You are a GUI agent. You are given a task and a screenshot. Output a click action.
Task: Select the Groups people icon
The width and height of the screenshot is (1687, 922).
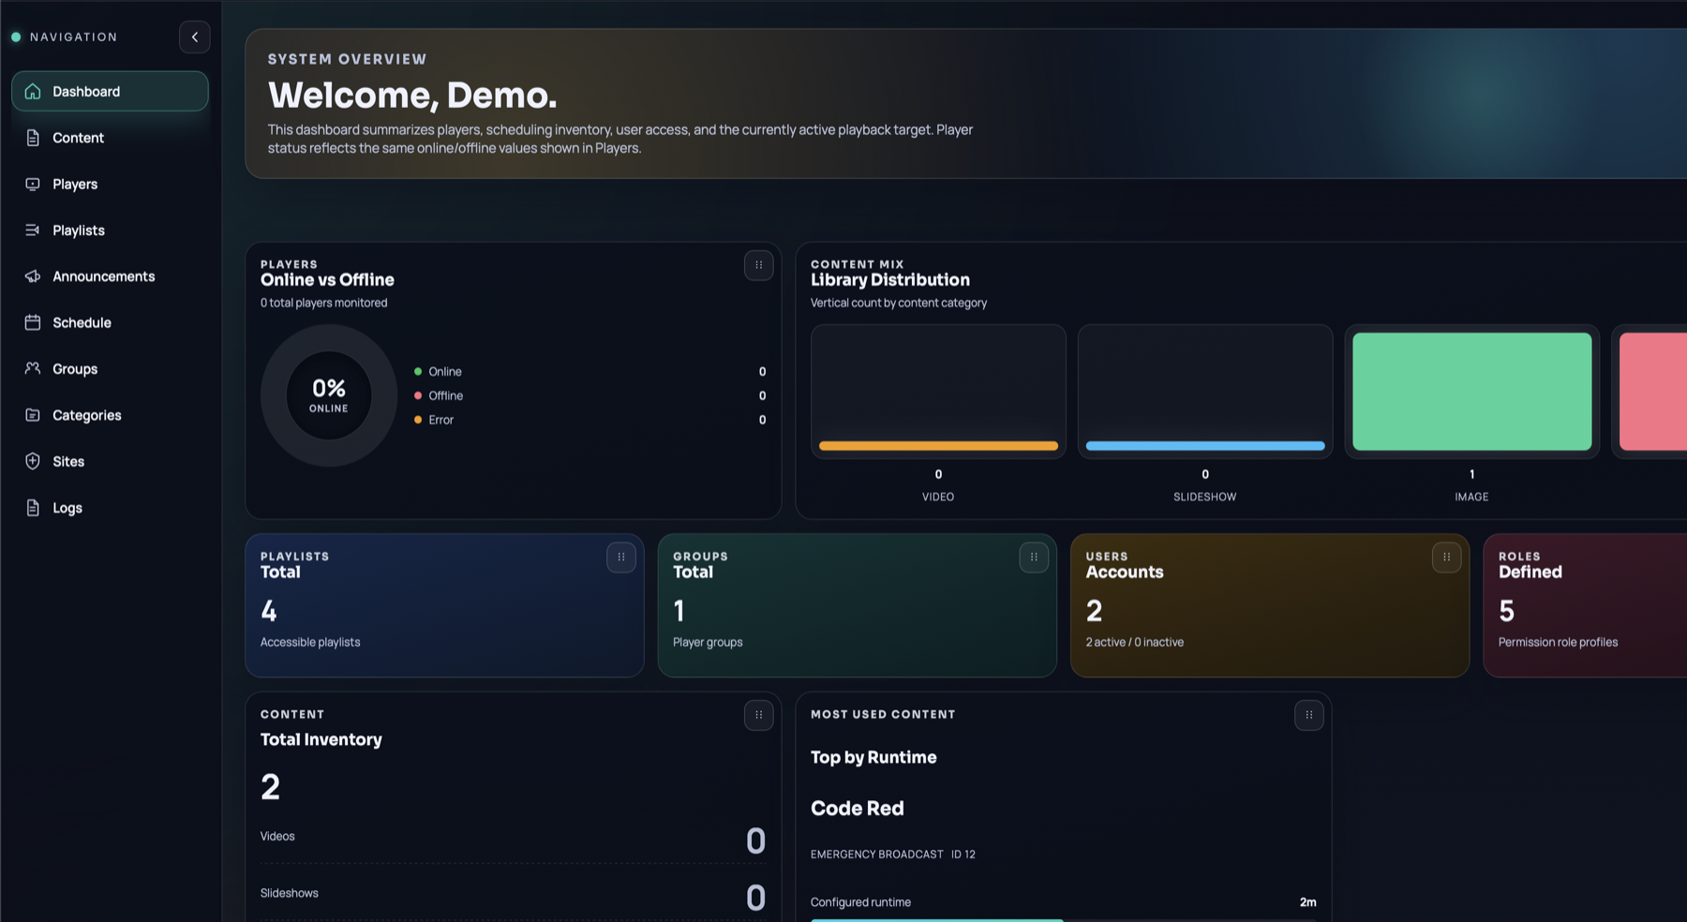(x=33, y=368)
